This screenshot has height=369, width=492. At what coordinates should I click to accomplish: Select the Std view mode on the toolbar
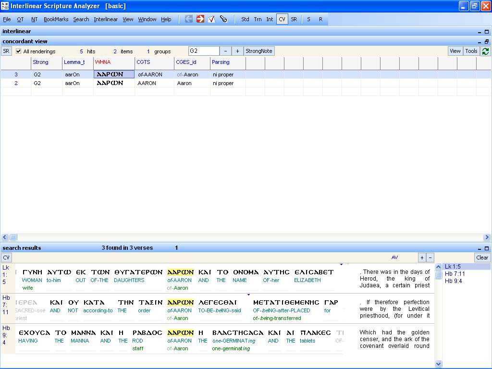click(245, 19)
